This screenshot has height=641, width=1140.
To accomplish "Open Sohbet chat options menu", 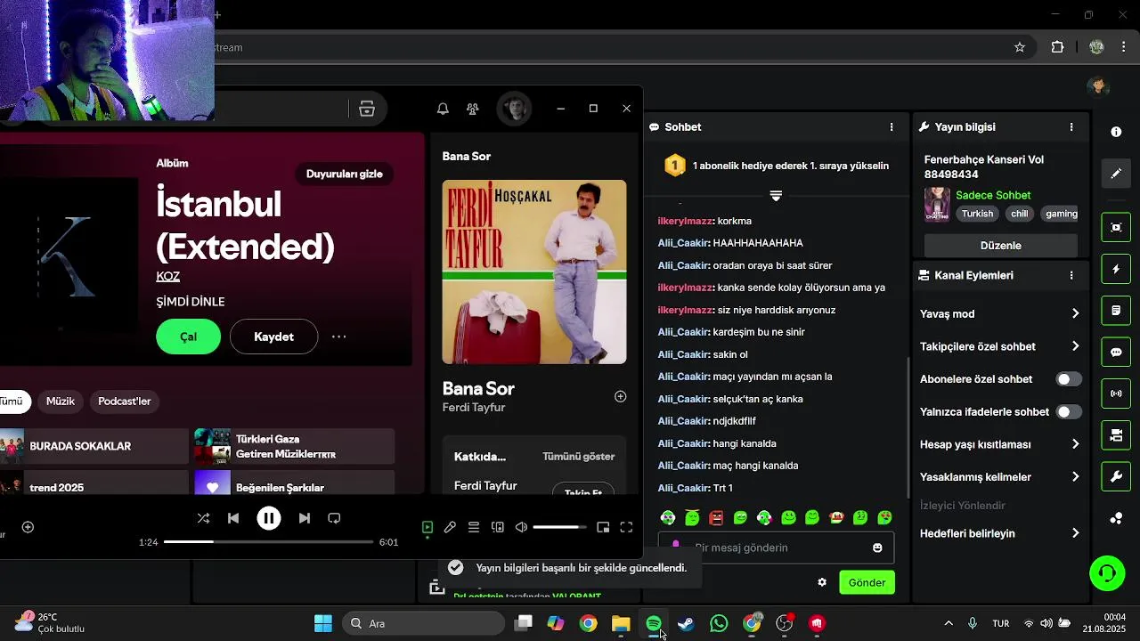I will point(892,127).
